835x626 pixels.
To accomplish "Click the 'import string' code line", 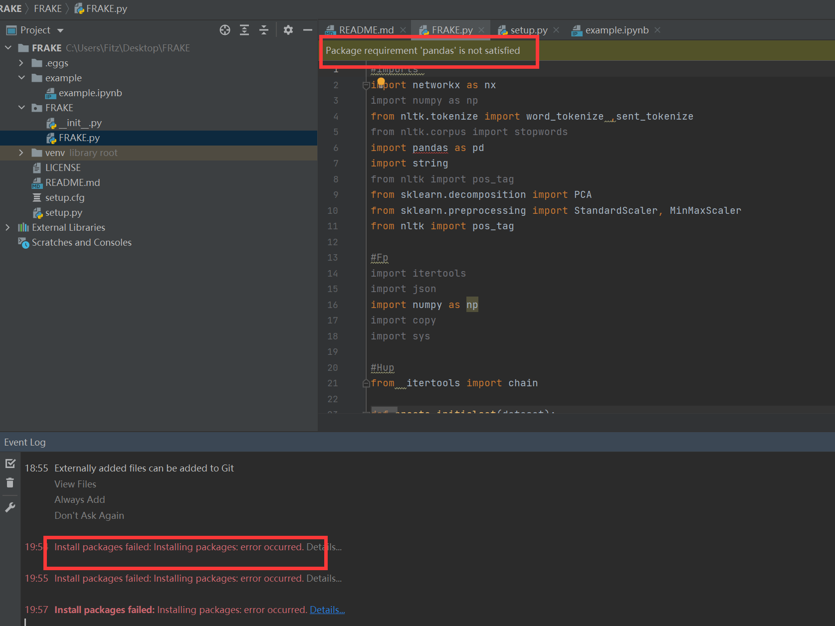I will (x=410, y=163).
